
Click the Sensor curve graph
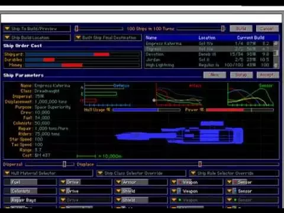pos(250,95)
